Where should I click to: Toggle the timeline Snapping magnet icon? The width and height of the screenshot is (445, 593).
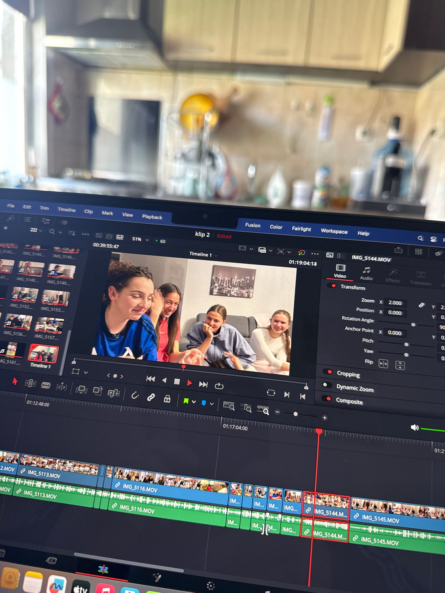coord(135,395)
